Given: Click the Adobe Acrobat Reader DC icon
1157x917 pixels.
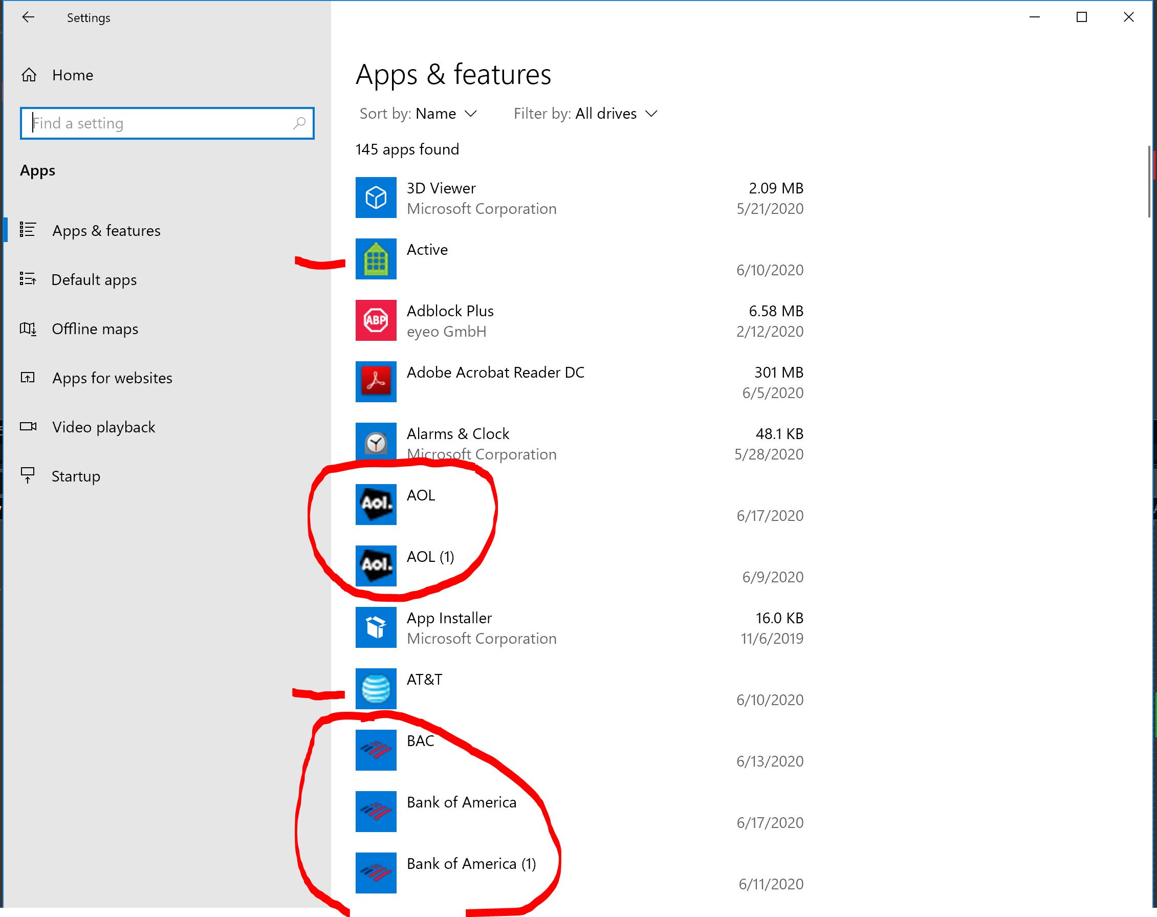Looking at the screenshot, I should coord(376,382).
